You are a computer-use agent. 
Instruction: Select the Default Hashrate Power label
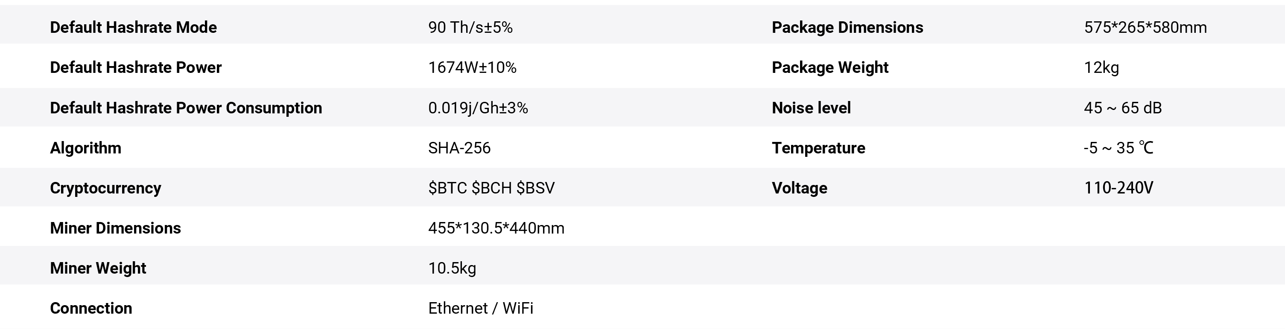pos(136,68)
